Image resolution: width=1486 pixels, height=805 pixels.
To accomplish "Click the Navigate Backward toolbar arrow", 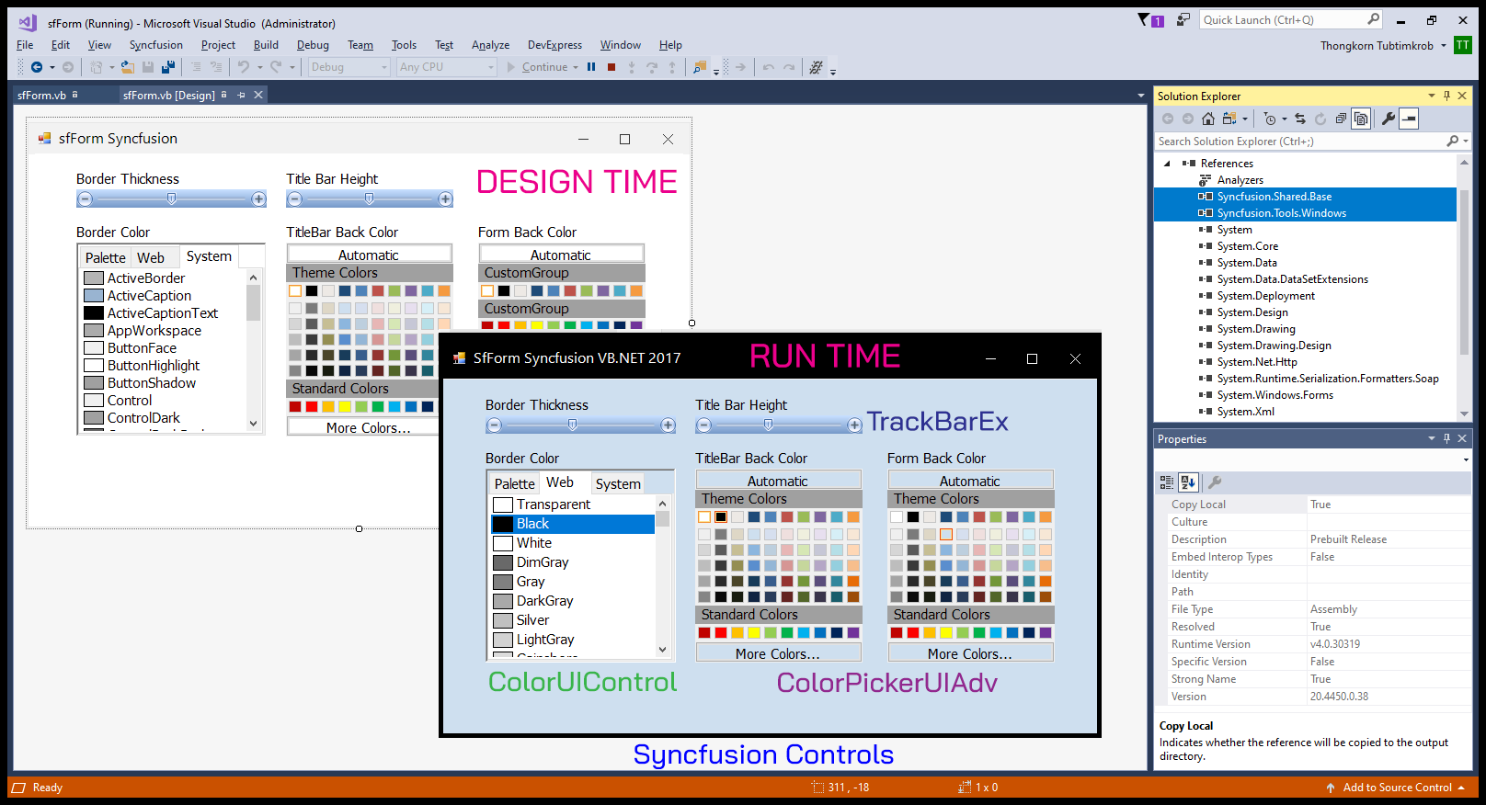I will [x=37, y=67].
